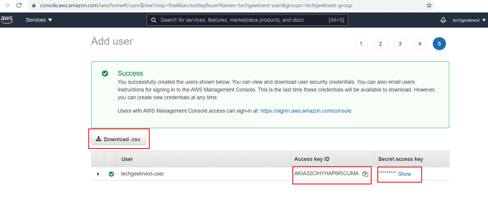
Task: Click the search magnifier icon
Action: pos(154,20)
